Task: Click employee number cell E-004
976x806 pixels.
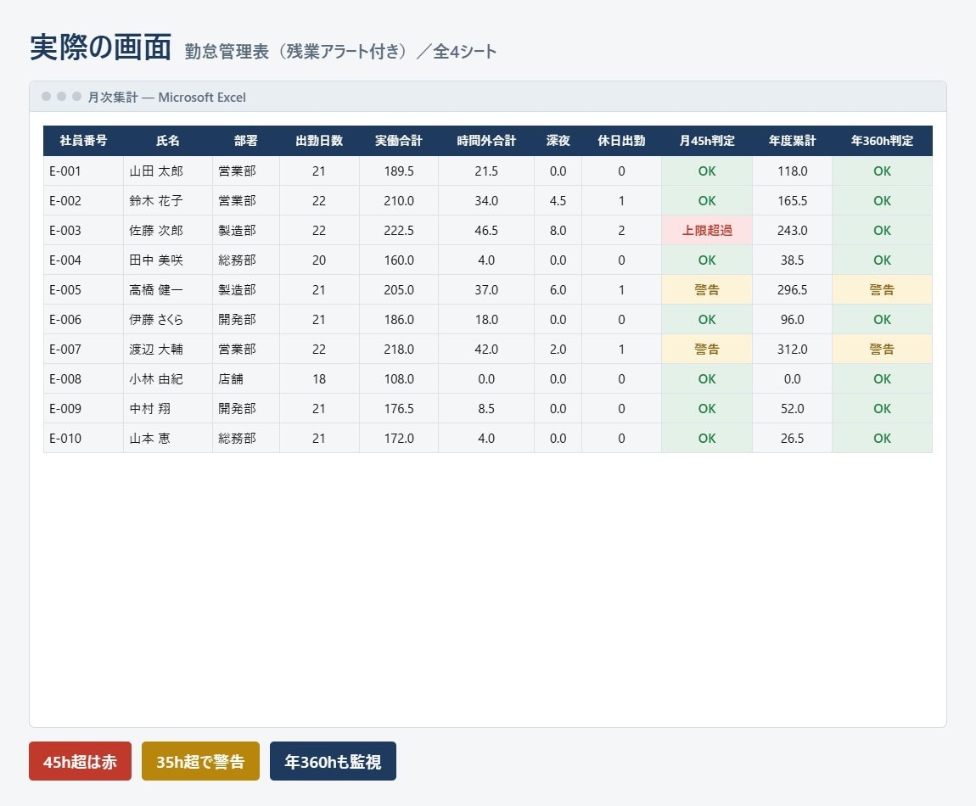Action: tap(83, 260)
